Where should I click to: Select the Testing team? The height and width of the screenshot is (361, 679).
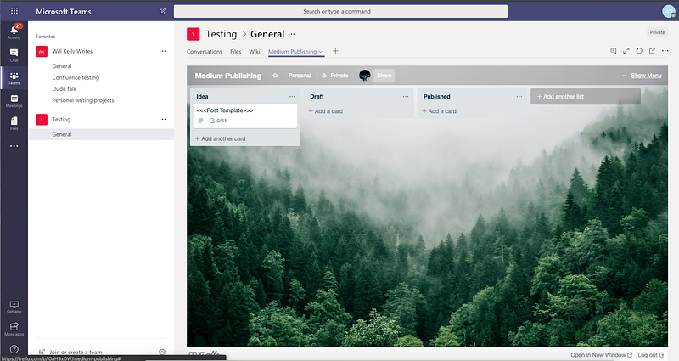pyautogui.click(x=61, y=119)
